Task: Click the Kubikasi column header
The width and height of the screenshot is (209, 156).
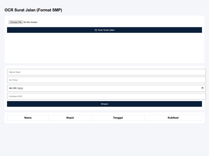Action: pyautogui.click(x=173, y=118)
